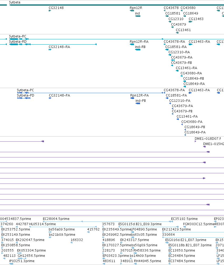Click the 415762 feature label
The width and height of the screenshot is (224, 265).
coord(93,229)
